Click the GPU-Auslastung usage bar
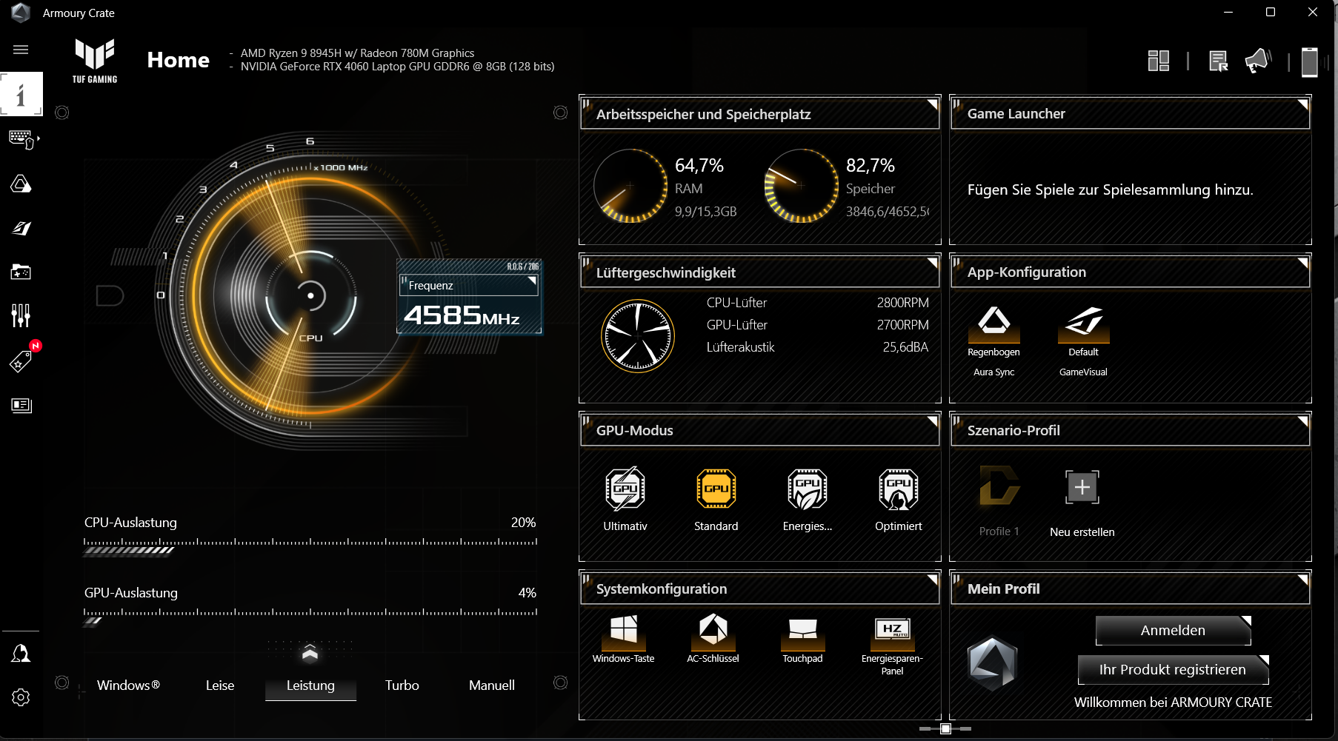Image resolution: width=1338 pixels, height=741 pixels. 310,617
